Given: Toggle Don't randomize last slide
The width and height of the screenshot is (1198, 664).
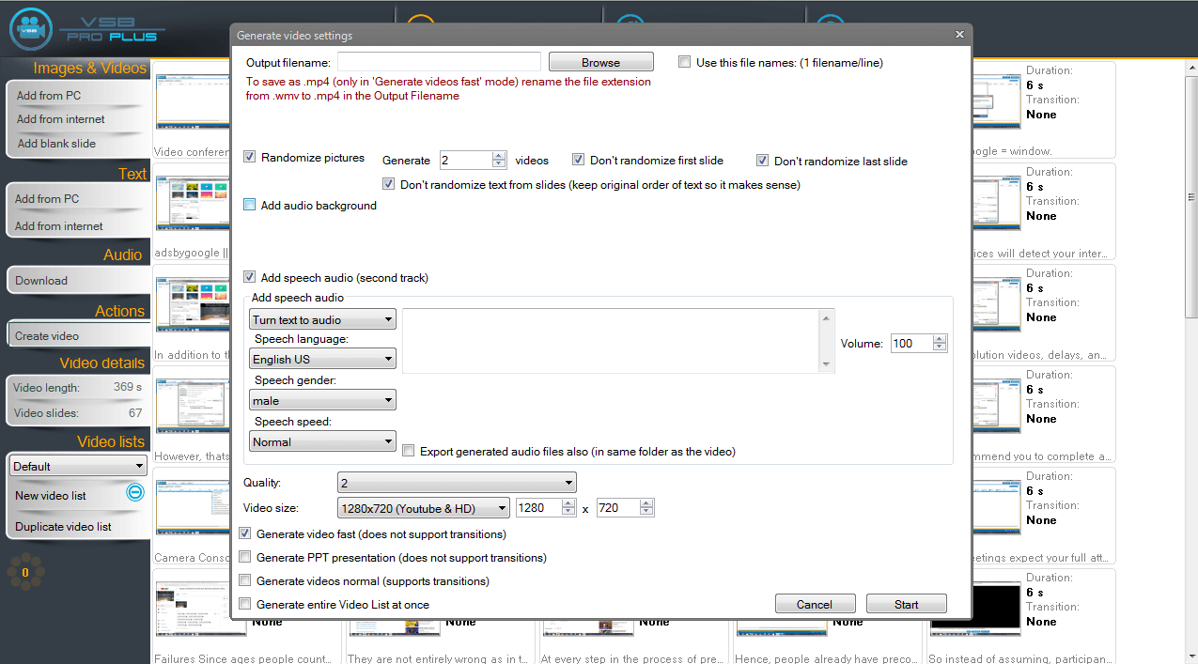Looking at the screenshot, I should click(x=762, y=160).
